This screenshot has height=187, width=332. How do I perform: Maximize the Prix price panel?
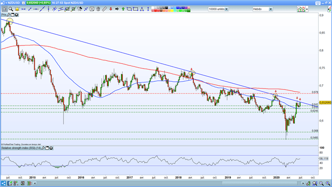(x=13, y=15)
